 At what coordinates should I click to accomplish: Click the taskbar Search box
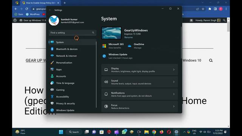[x=74, y=132]
